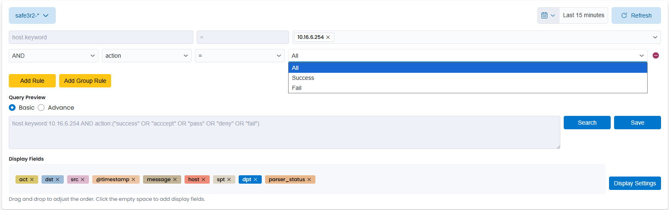Image resolution: width=669 pixels, height=210 pixels.
Task: Remove the spt display field
Action: click(x=229, y=179)
